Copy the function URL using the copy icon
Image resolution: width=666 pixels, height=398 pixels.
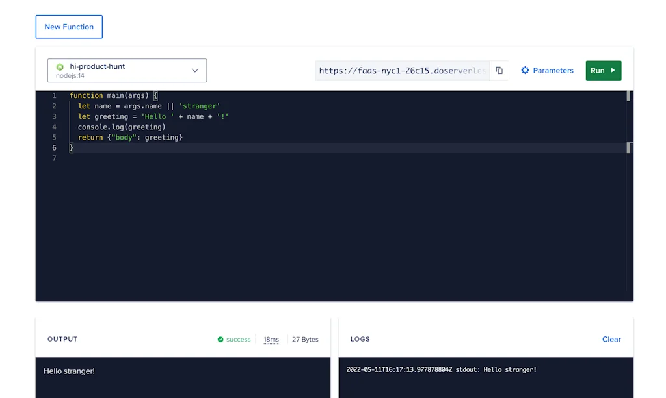point(499,70)
